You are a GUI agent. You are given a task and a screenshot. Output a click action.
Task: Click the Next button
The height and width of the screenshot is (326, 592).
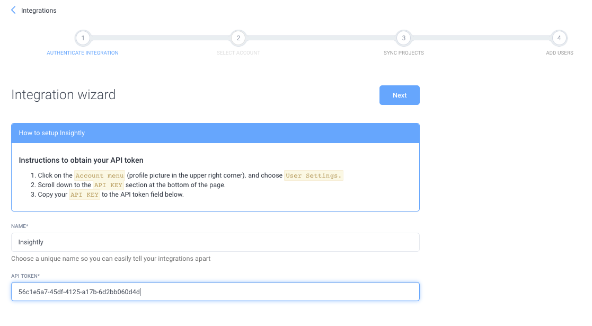pos(400,95)
